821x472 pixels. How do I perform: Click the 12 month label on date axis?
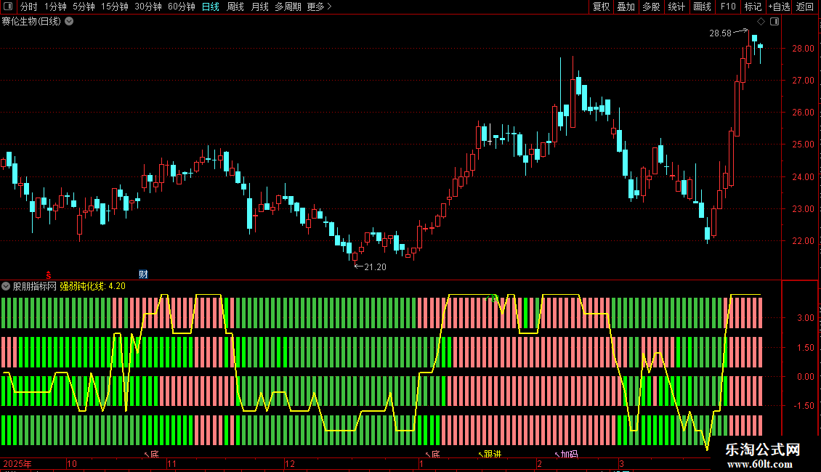click(x=290, y=463)
